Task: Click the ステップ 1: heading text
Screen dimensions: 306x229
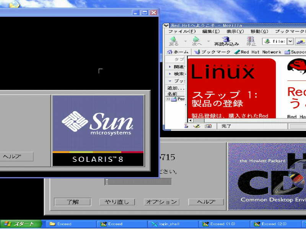Action: [x=225, y=95]
